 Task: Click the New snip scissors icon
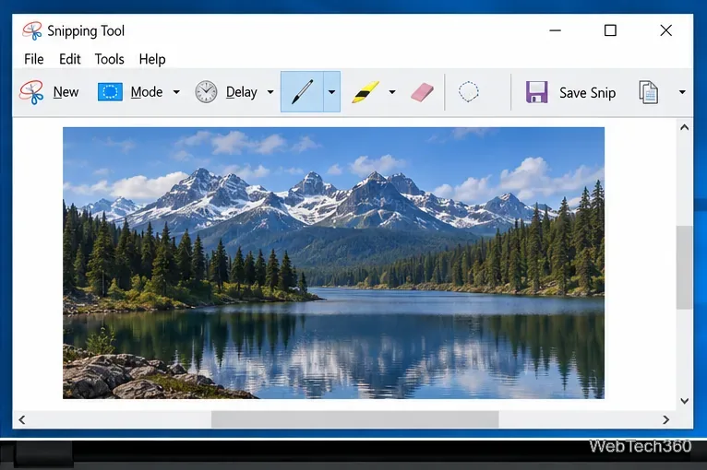point(31,92)
